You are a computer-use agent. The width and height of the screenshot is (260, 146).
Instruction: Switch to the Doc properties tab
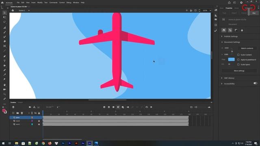click(254, 13)
